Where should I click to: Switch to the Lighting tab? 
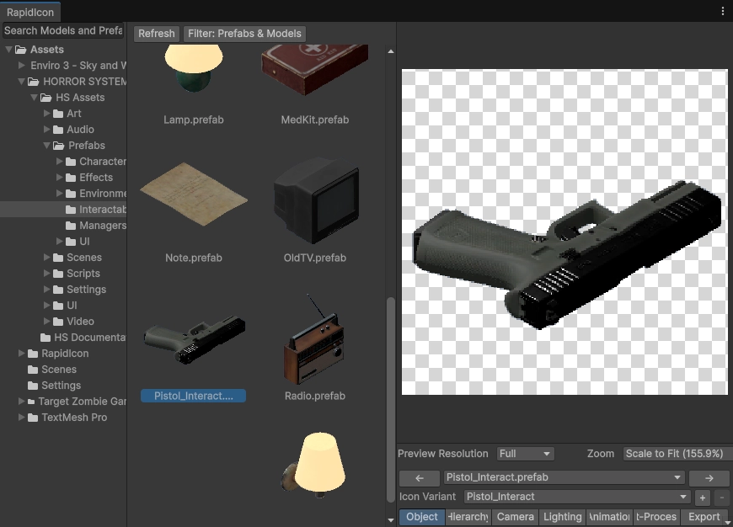[562, 517]
